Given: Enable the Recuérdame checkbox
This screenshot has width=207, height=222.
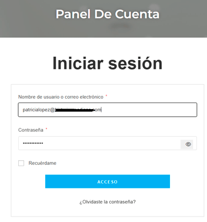Looking at the screenshot, I should (21, 163).
